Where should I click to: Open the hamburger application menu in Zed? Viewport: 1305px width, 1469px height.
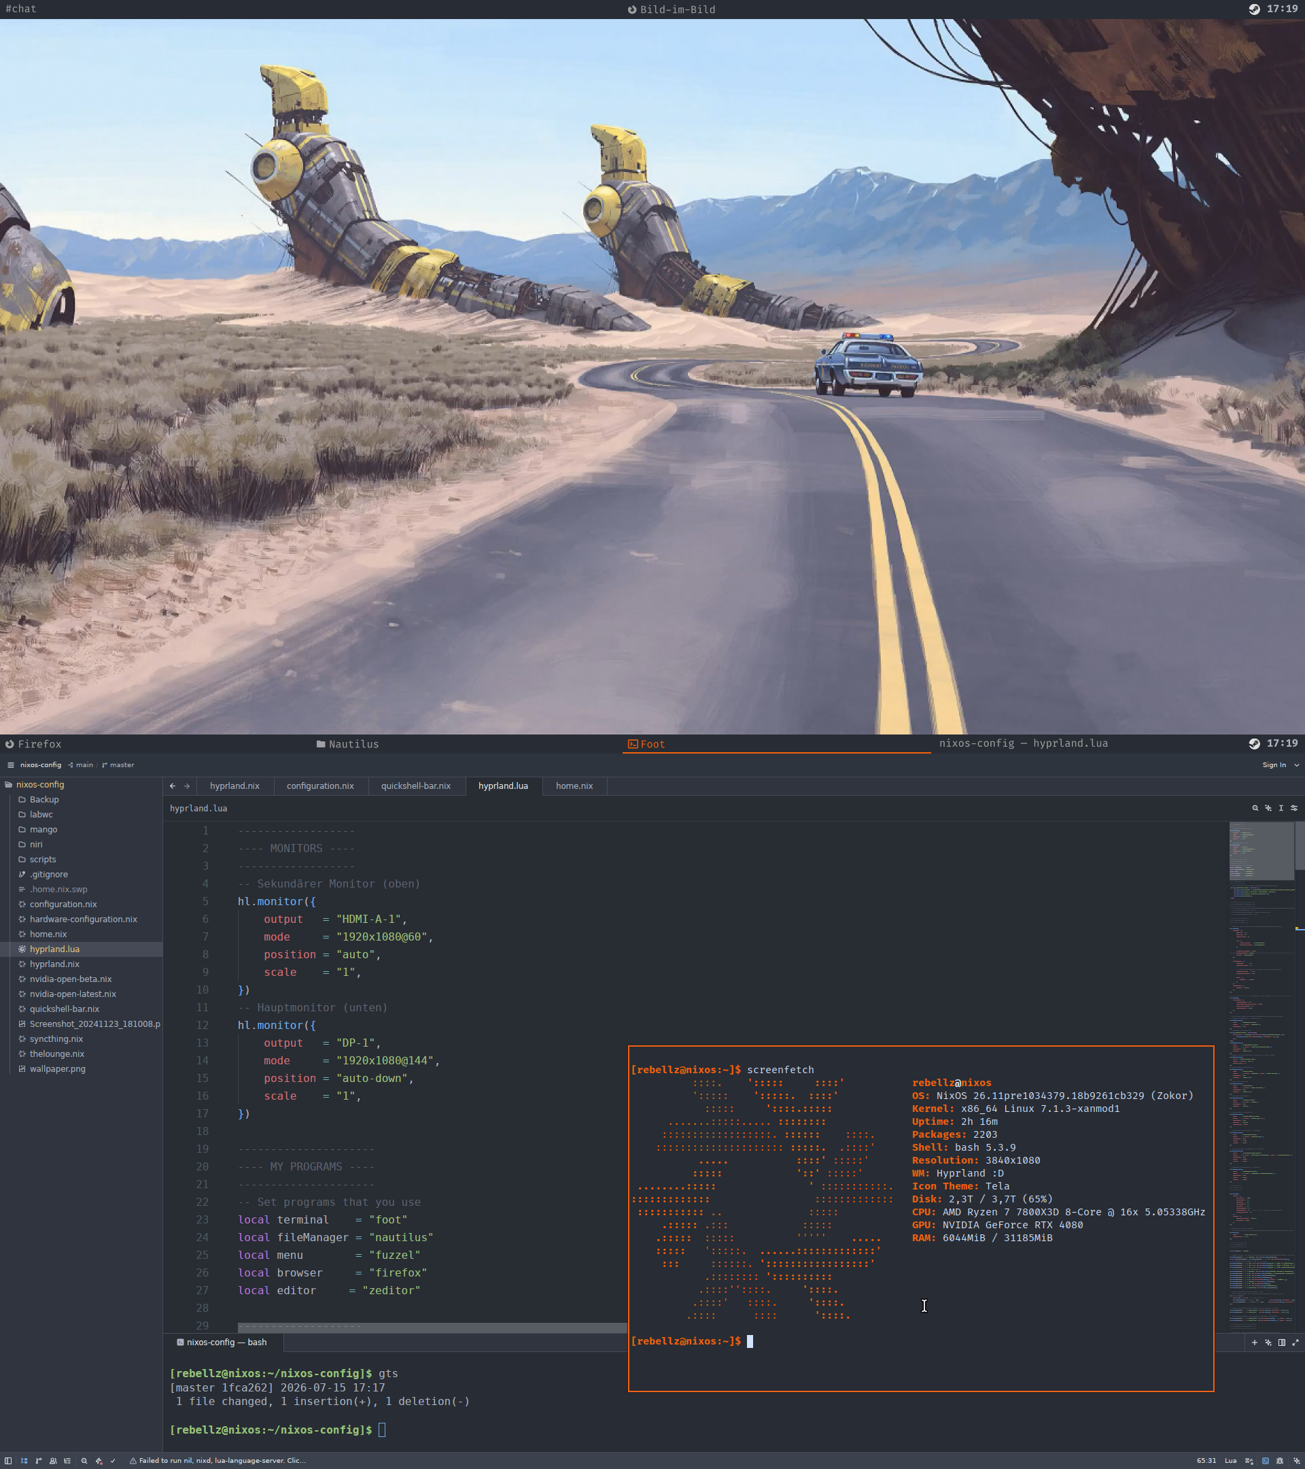[10, 764]
